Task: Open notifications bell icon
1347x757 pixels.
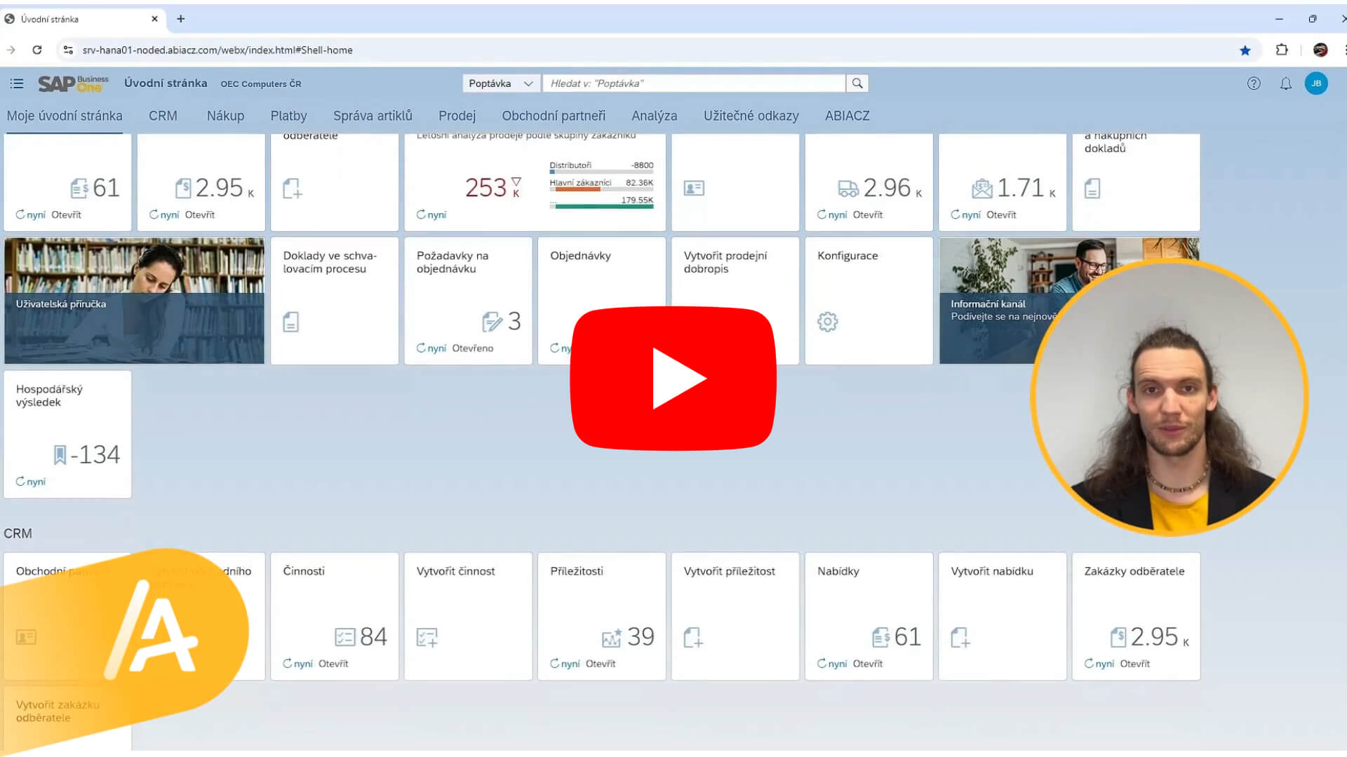Action: coord(1285,83)
